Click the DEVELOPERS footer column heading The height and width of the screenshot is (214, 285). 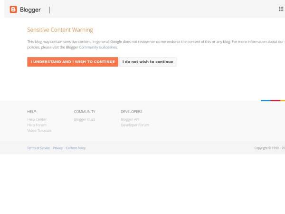(131, 112)
